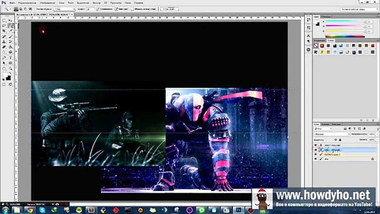
Task: Switch to the Каналы channels tab
Action: tap(325, 124)
